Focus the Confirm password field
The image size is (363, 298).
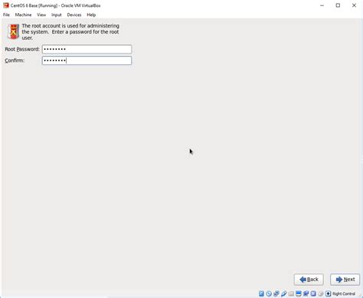(87, 61)
